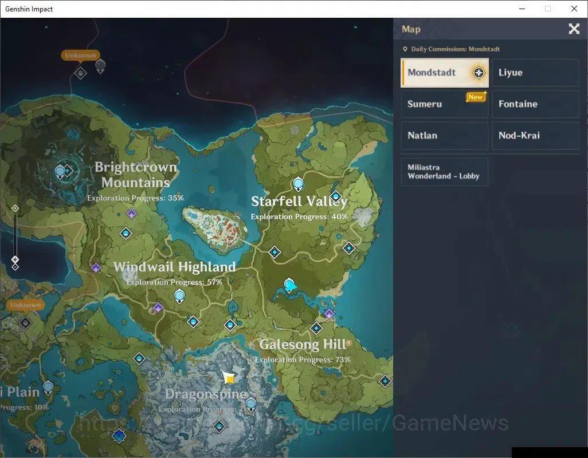
Task: Jump to the Natlan map
Action: 444,136
